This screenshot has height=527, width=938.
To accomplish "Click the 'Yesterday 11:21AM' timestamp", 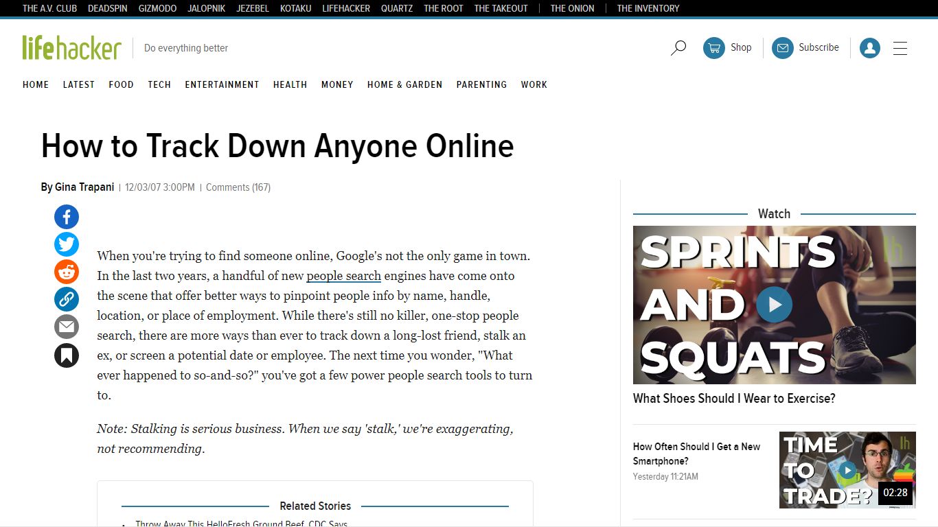I will click(x=665, y=476).
